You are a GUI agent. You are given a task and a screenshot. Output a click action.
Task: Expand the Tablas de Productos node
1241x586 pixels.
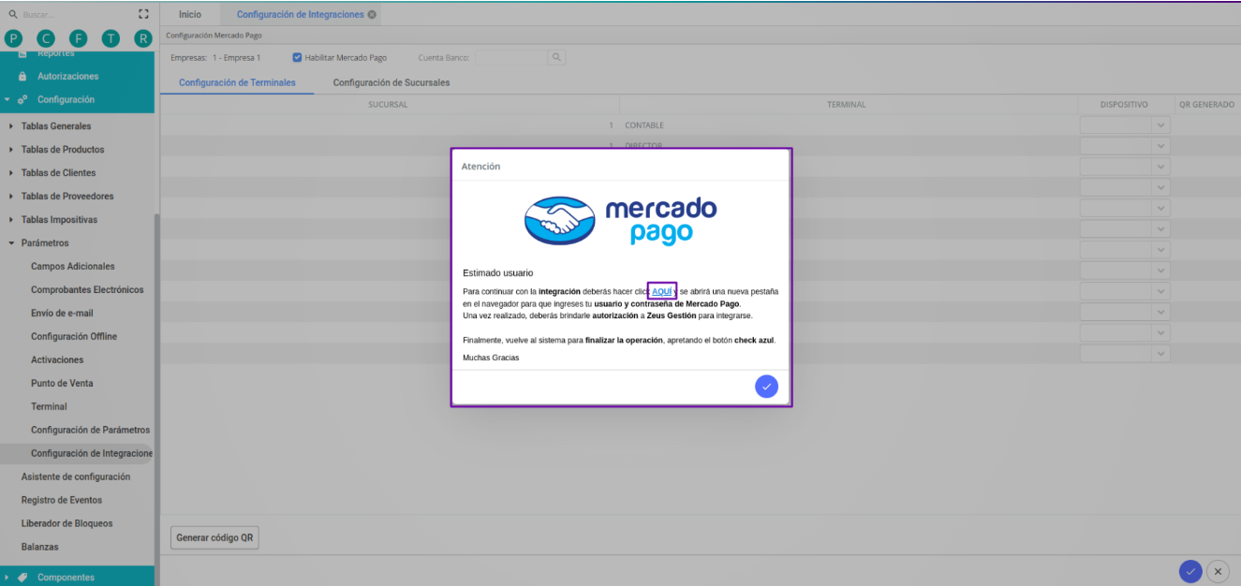pyautogui.click(x=11, y=150)
